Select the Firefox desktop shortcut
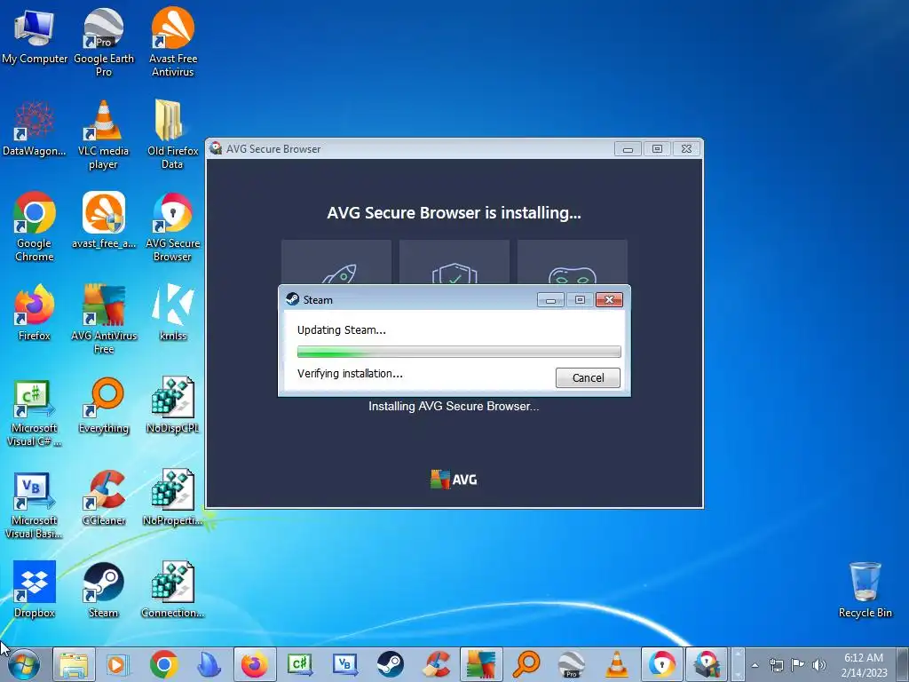 click(x=35, y=312)
